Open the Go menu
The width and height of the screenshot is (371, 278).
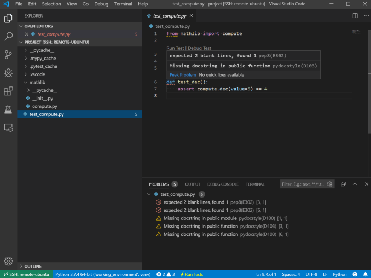(x=85, y=4)
